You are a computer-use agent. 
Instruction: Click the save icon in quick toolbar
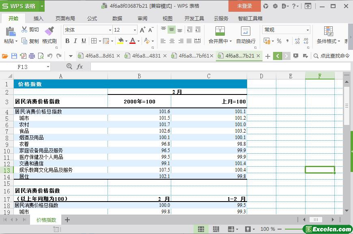point(14,56)
